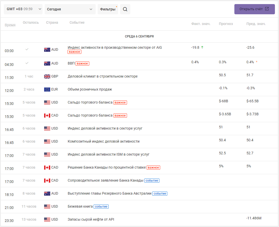The image size is (279, 227).
Task: Click the Страна column header
Action: (52, 23)
